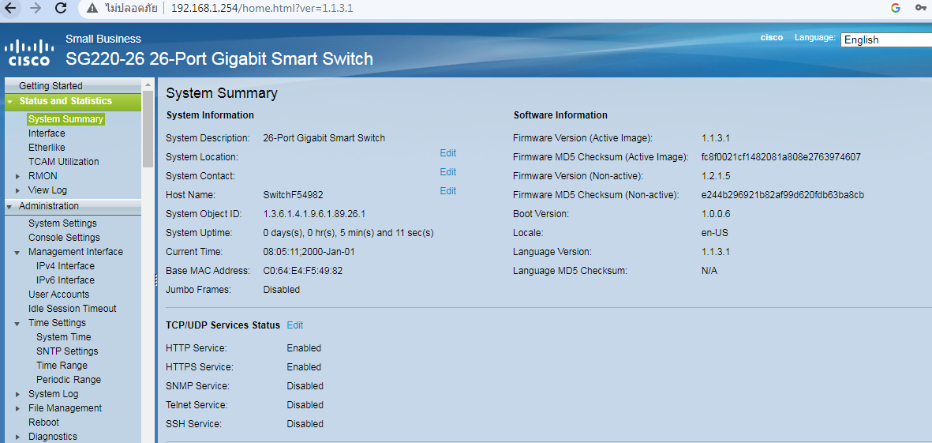Click the boot version 1.0.0.6
This screenshot has height=443, width=932.
716,214
